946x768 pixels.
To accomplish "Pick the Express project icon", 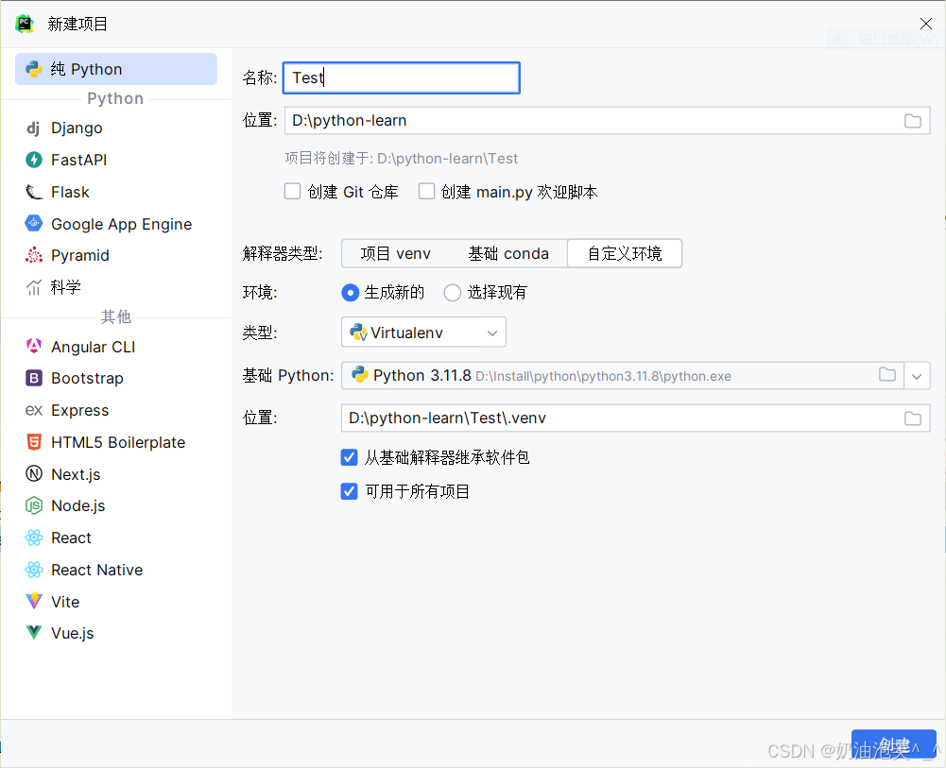I will [x=34, y=410].
